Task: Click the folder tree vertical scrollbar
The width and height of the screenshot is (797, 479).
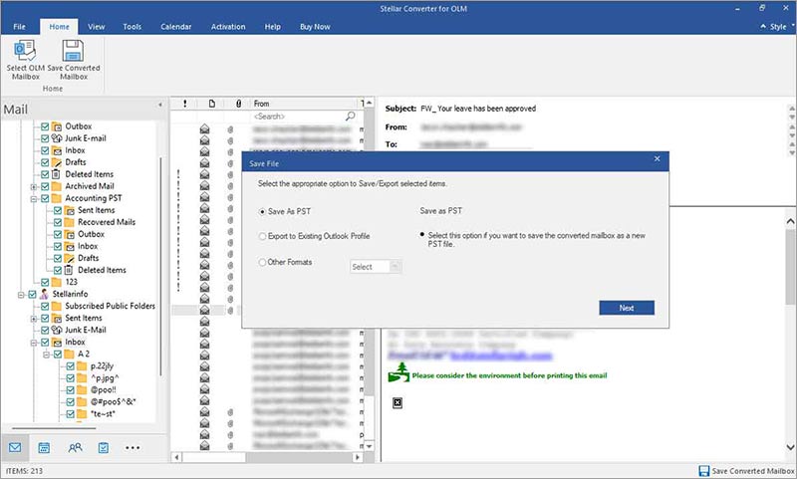Action: tap(161, 267)
